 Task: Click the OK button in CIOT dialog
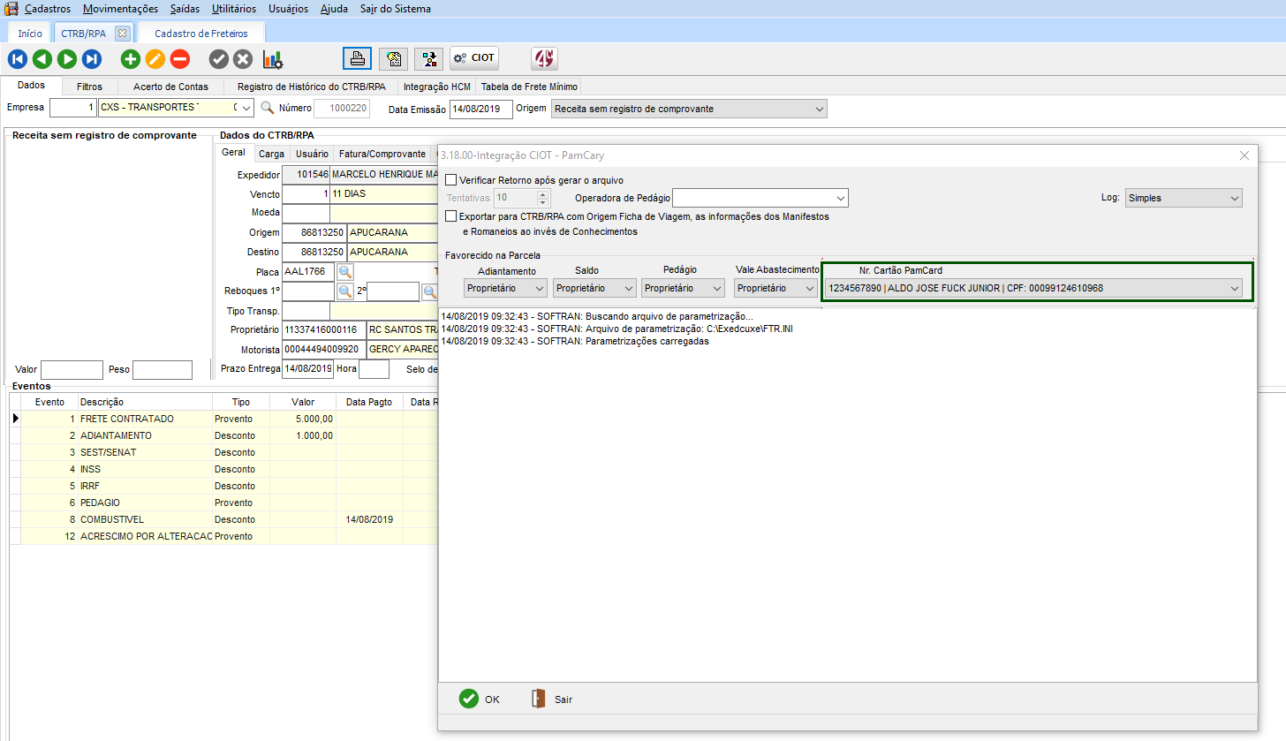point(480,699)
